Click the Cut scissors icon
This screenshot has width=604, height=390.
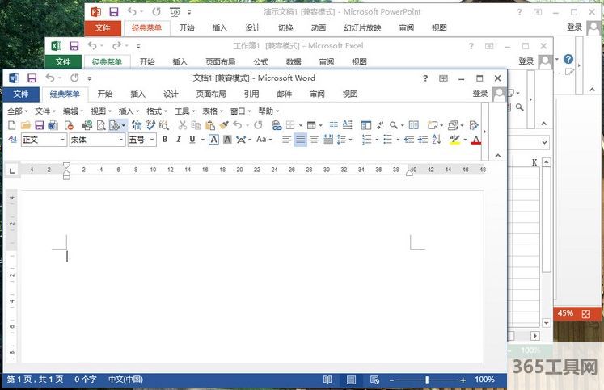point(182,125)
